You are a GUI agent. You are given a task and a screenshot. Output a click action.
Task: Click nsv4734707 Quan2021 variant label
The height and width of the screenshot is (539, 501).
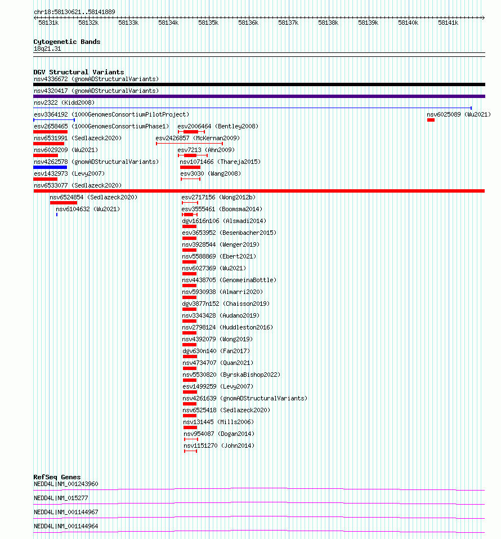(x=218, y=363)
